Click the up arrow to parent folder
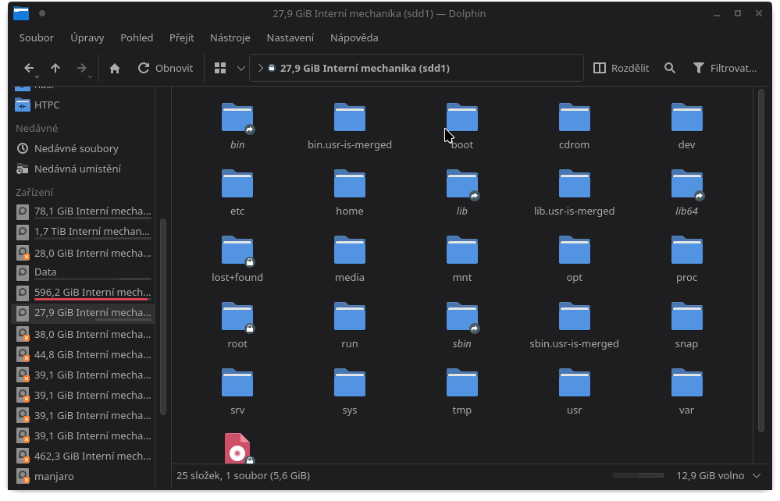This screenshot has height=501, width=780. (x=55, y=68)
